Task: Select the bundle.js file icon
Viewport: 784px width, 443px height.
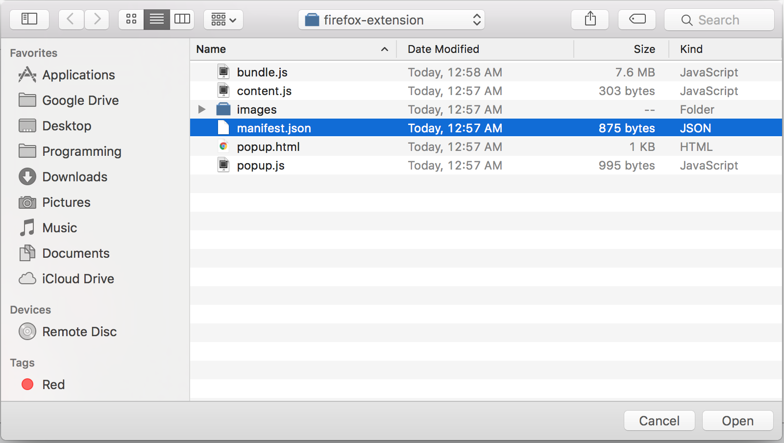Action: pos(223,72)
